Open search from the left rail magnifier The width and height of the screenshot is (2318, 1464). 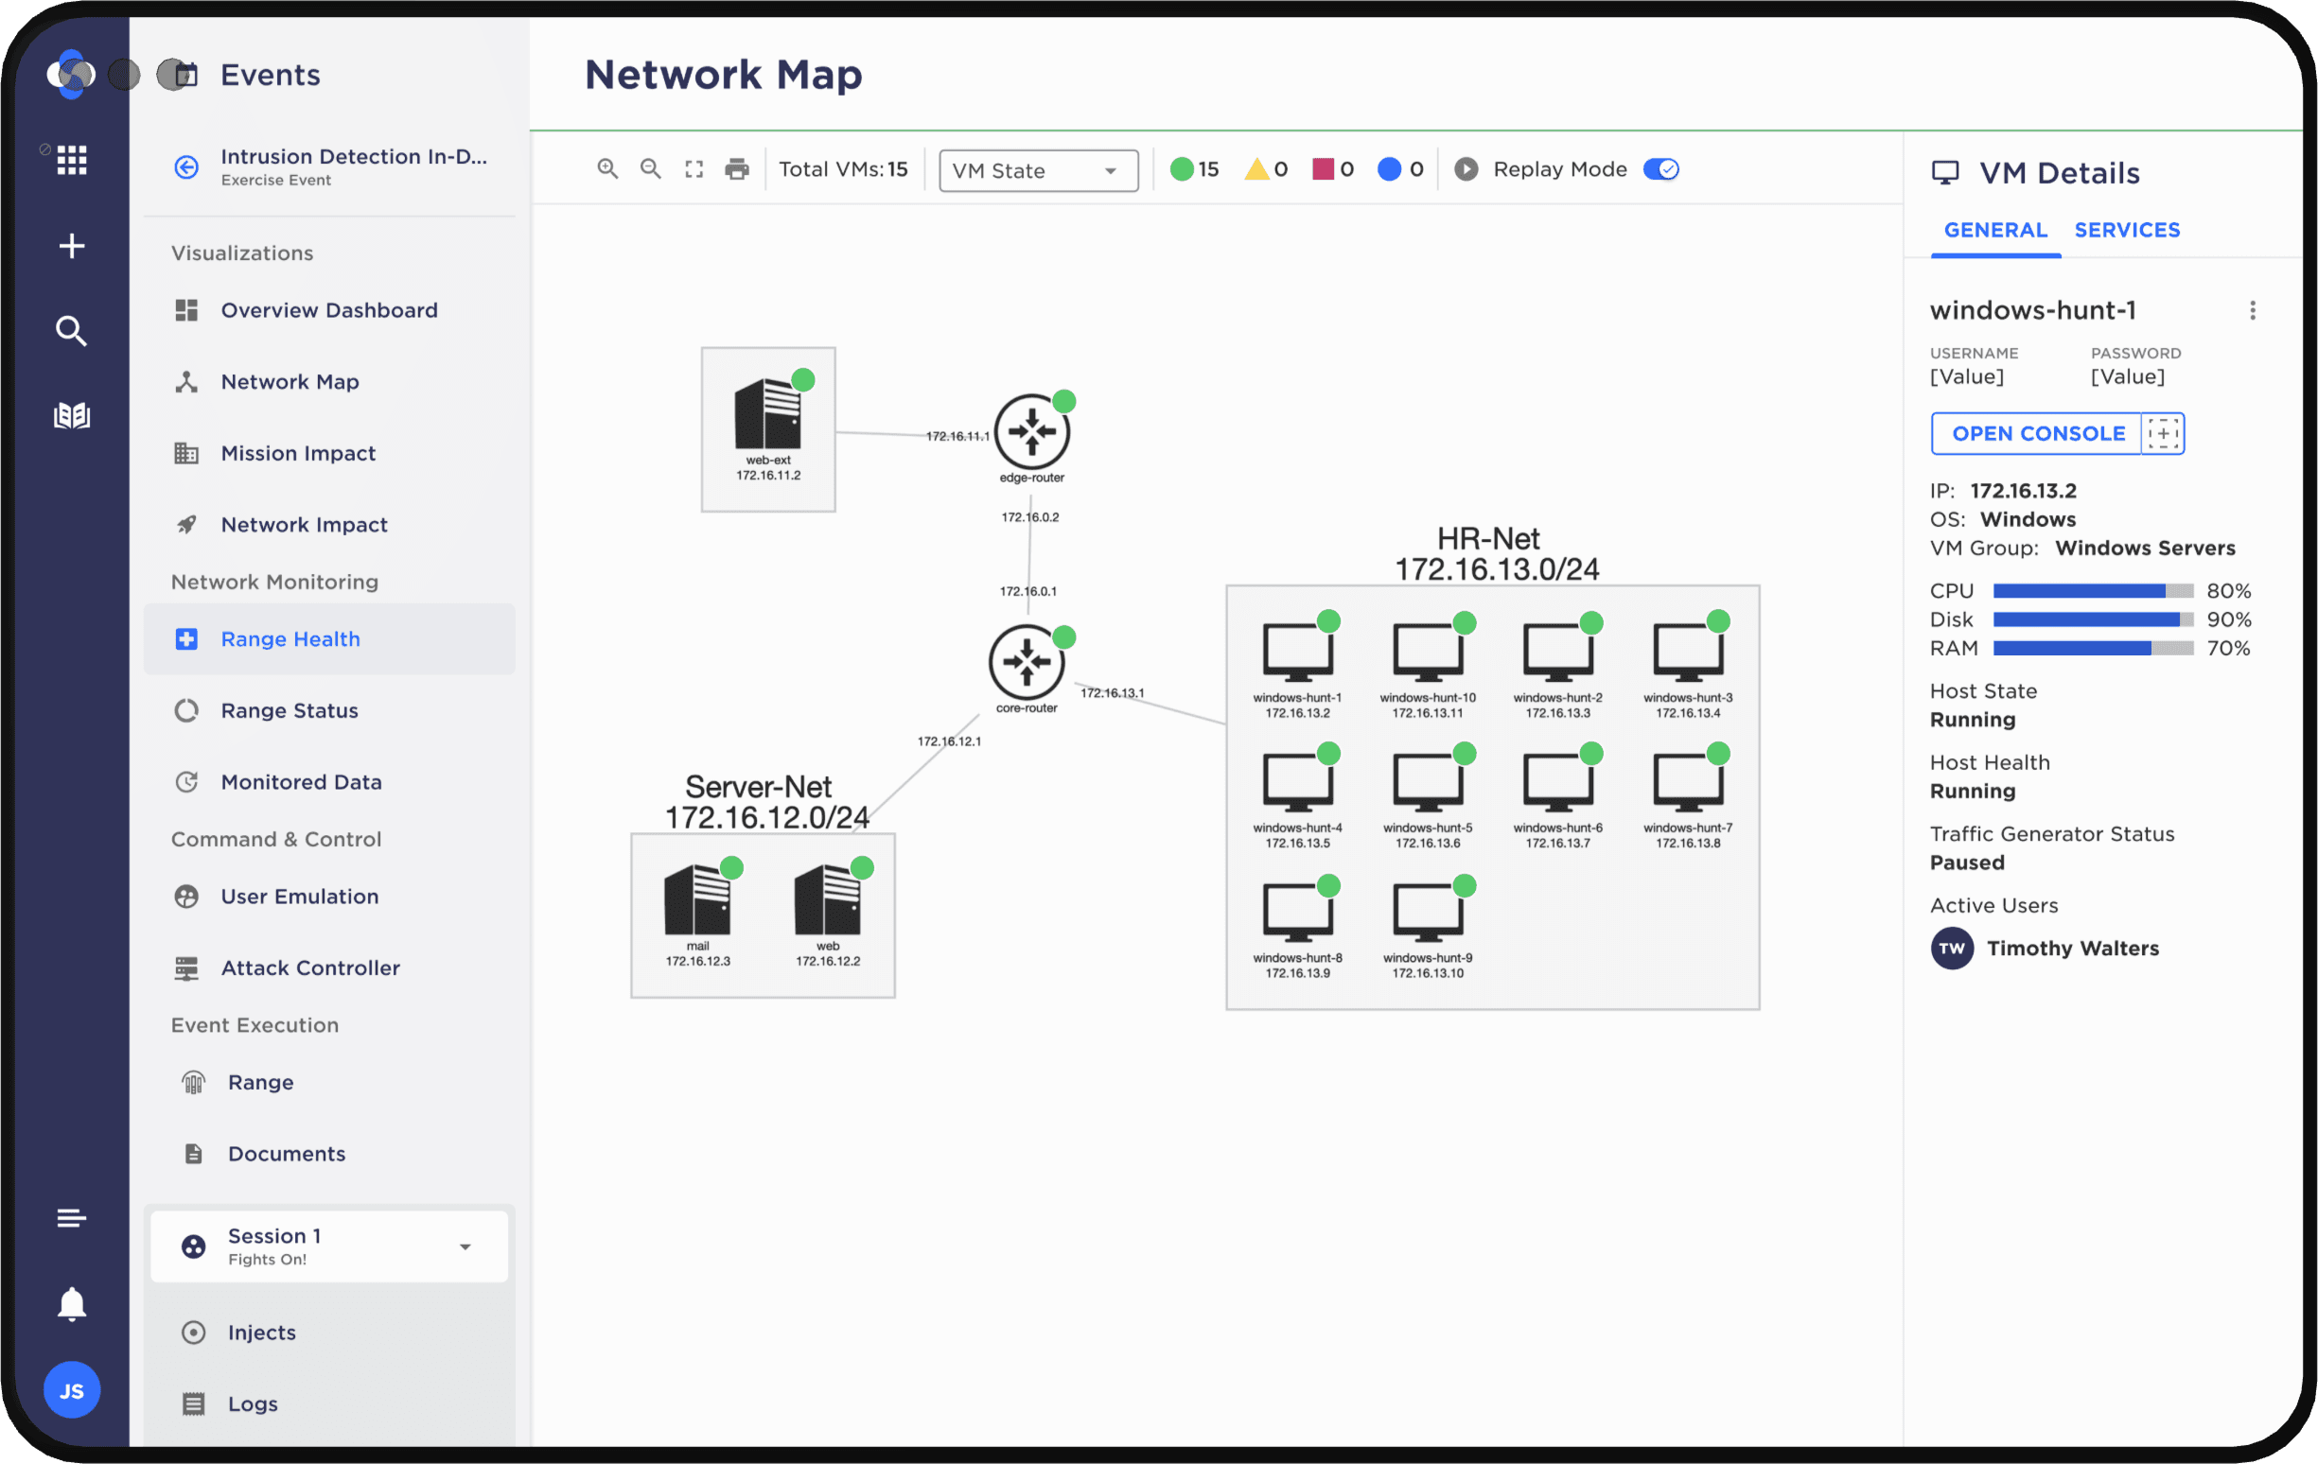click(x=71, y=330)
